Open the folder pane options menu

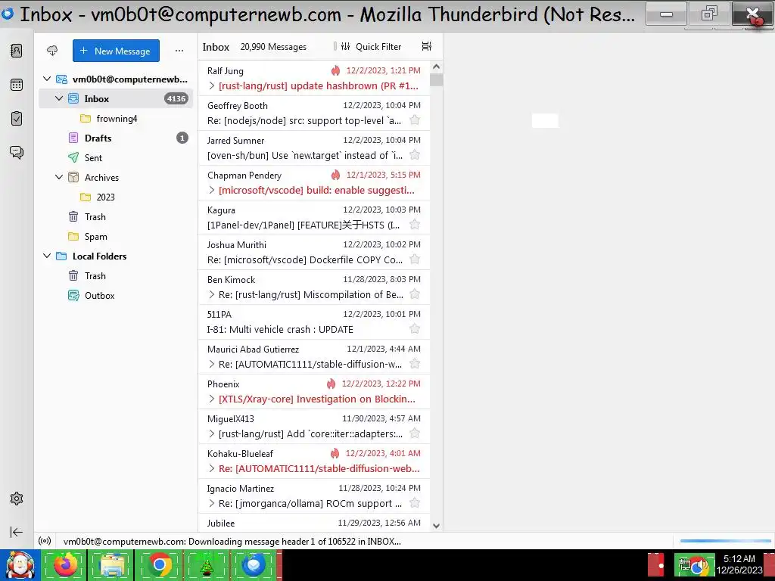click(x=179, y=51)
